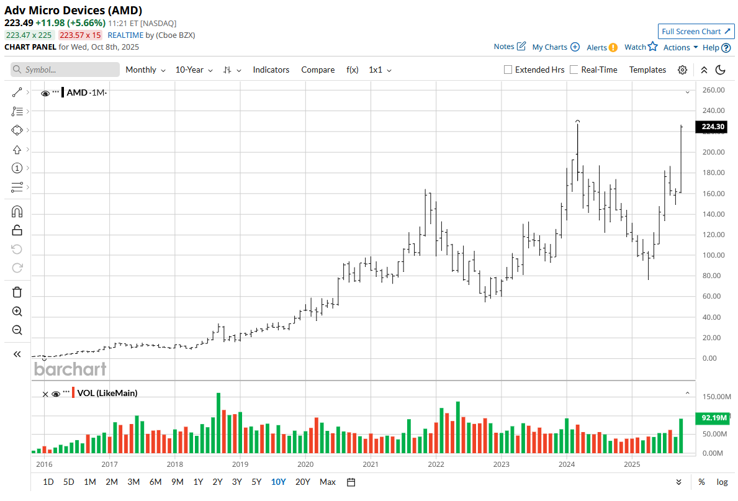Toggle the lock drawings icon
Screen dimensions: 738x501
[x=17, y=230]
